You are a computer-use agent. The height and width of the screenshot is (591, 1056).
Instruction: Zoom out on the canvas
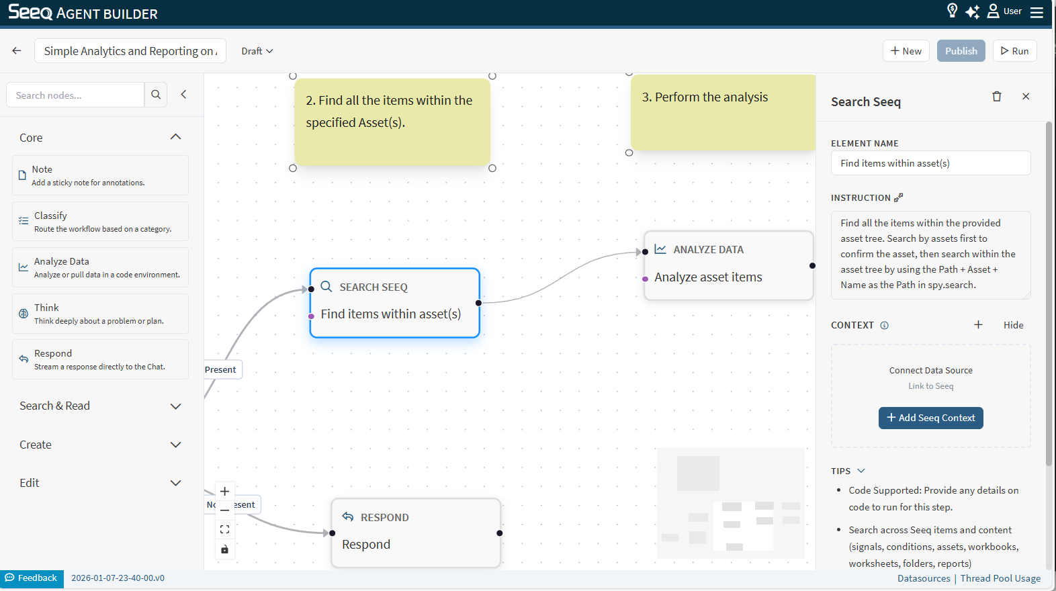coord(225,510)
